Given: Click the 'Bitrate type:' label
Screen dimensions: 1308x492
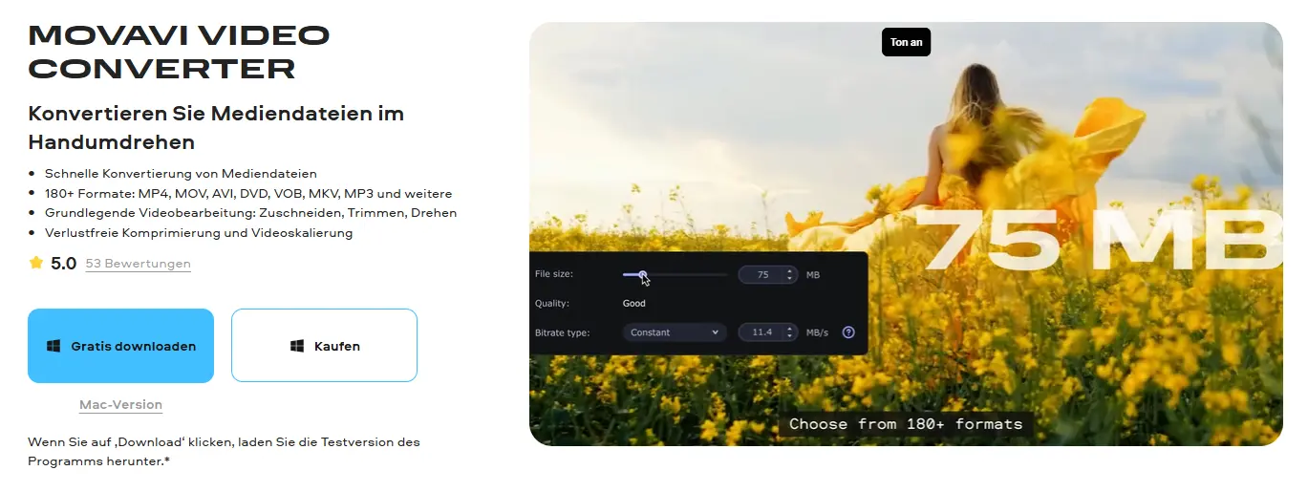Looking at the screenshot, I should click(562, 332).
